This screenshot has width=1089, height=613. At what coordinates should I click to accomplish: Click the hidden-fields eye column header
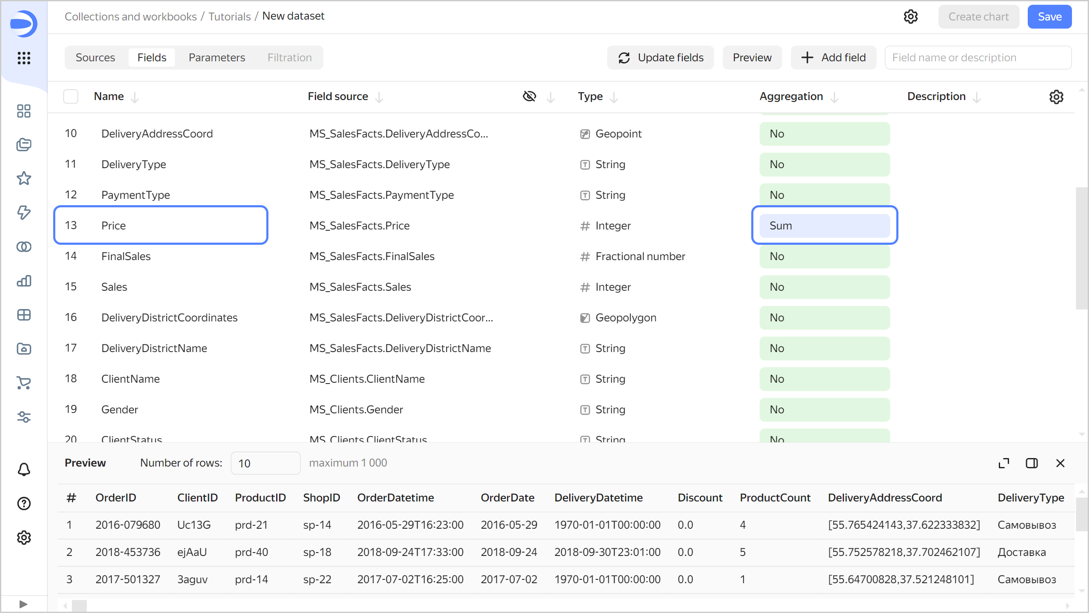click(x=529, y=97)
